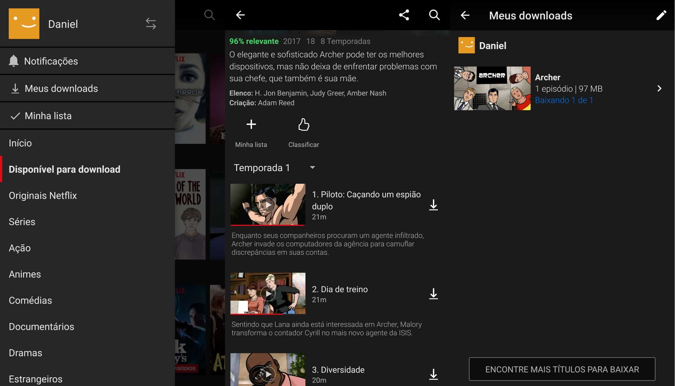Tap the '8 Temporadas' label
675x386 pixels.
point(345,41)
